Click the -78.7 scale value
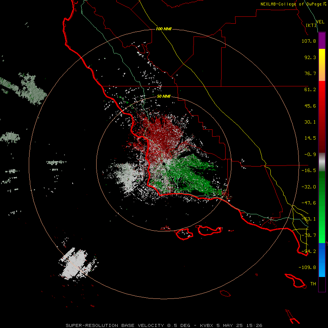 pos(309,235)
